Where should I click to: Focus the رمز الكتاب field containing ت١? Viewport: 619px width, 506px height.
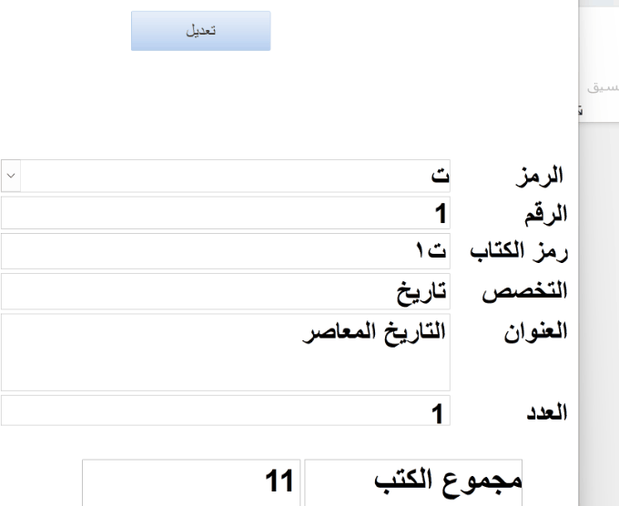[x=226, y=251]
